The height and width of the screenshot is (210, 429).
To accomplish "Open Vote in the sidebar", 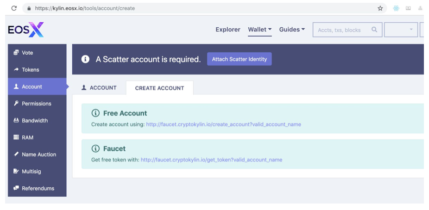I will pos(37,53).
